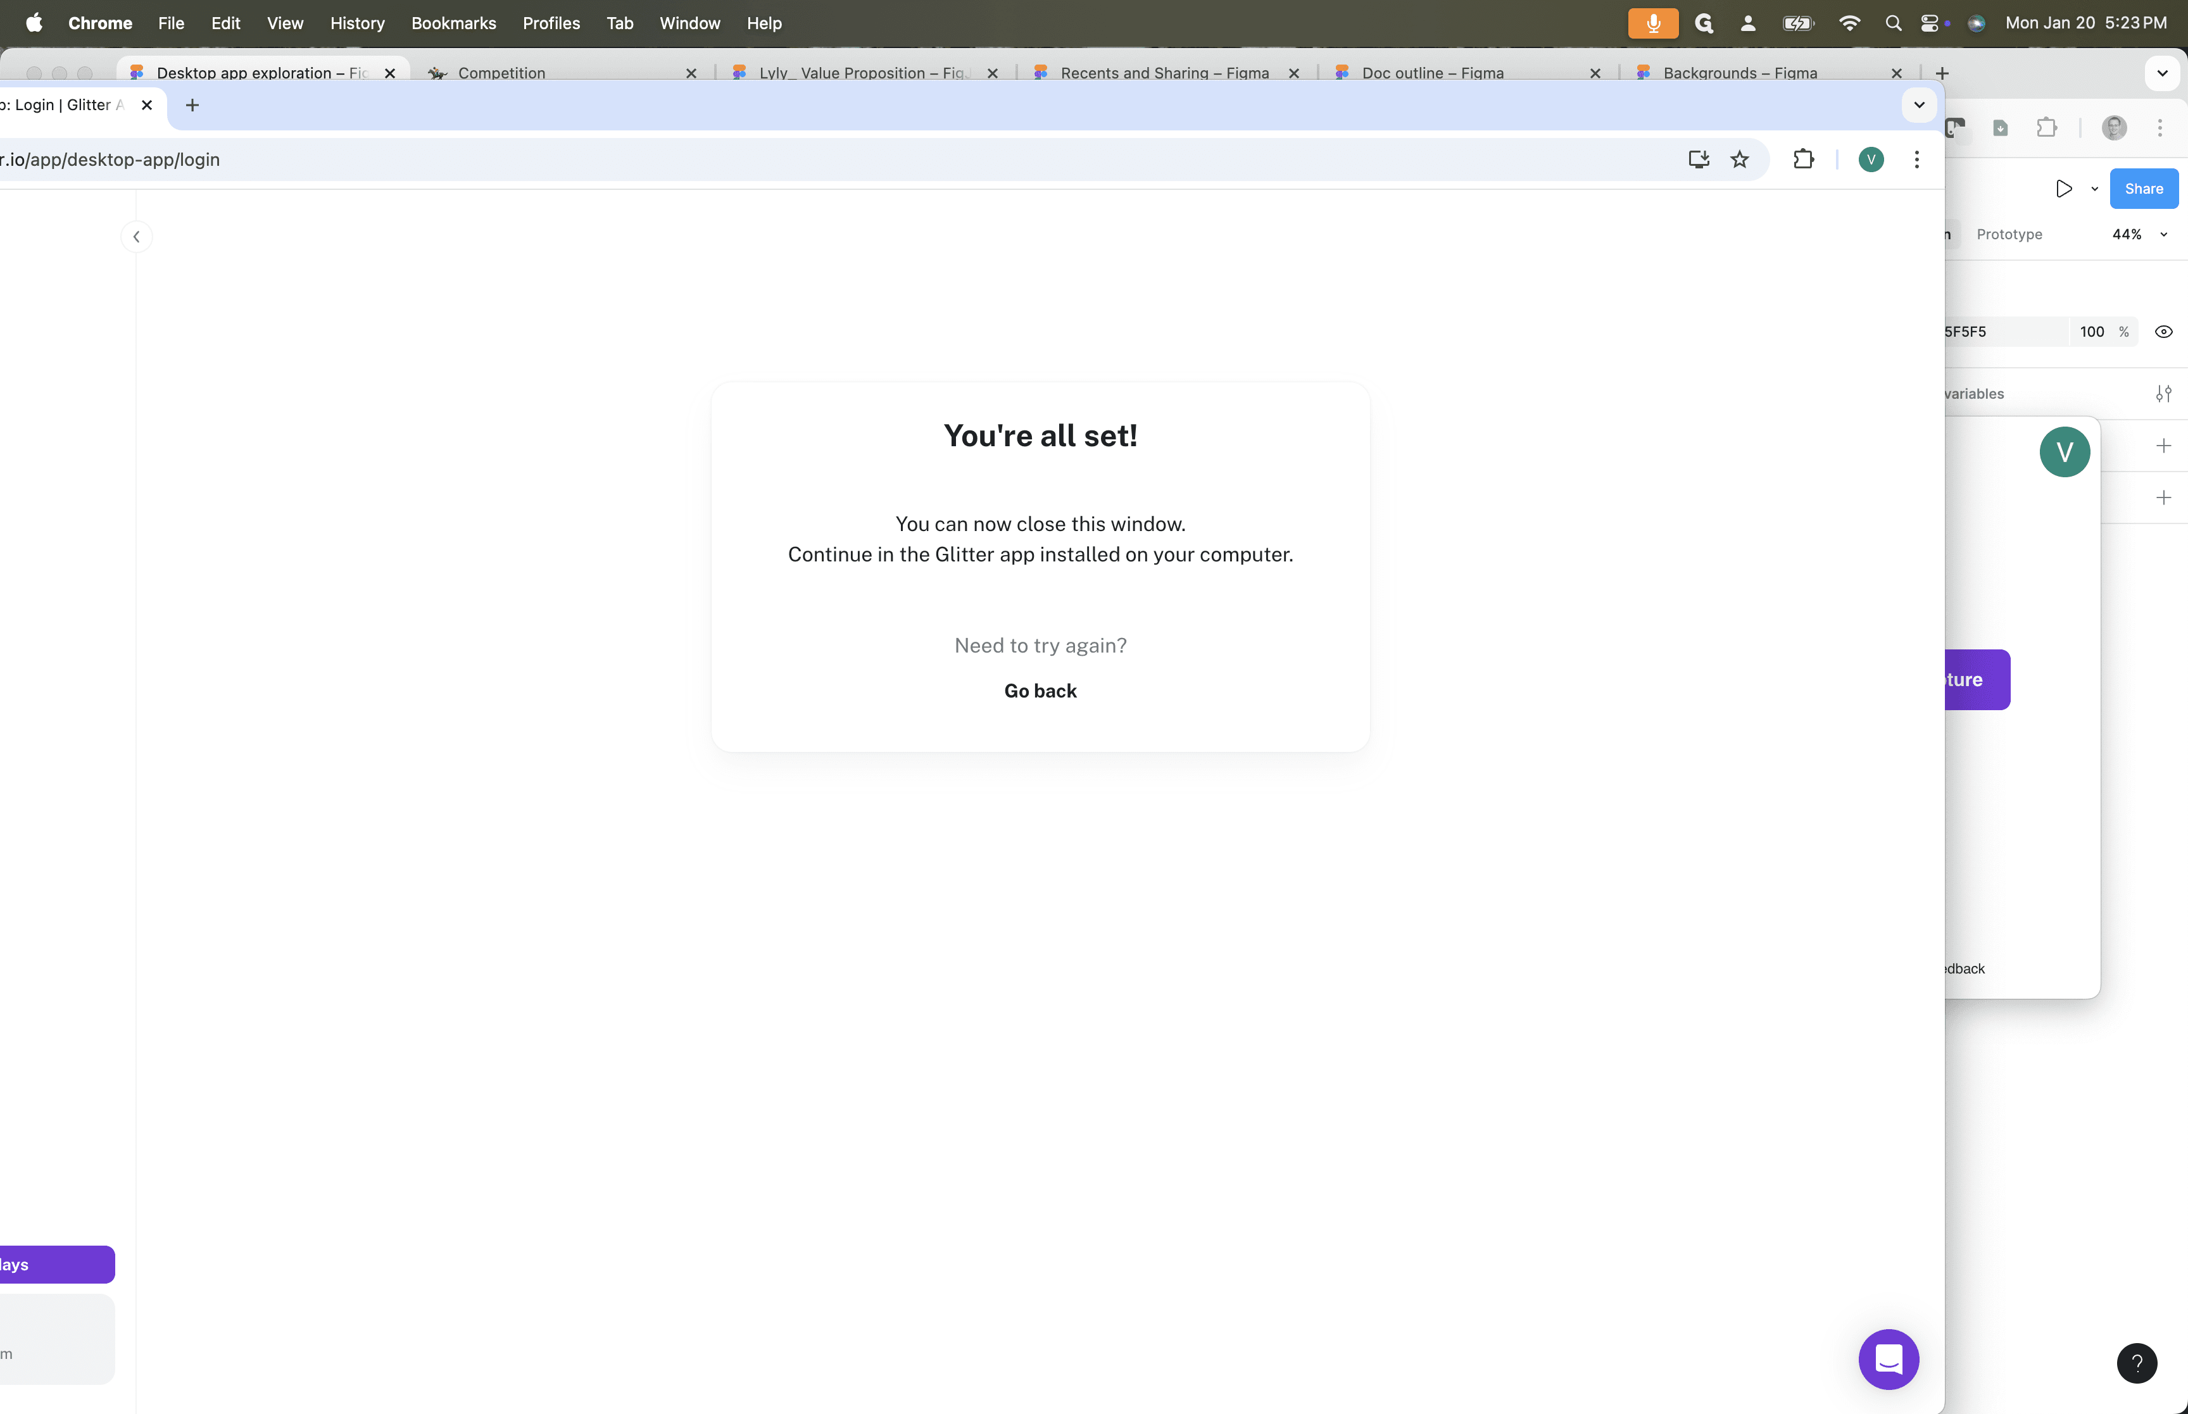Expand tab search dropdown in front window
This screenshot has width=2188, height=1414.
[1919, 104]
